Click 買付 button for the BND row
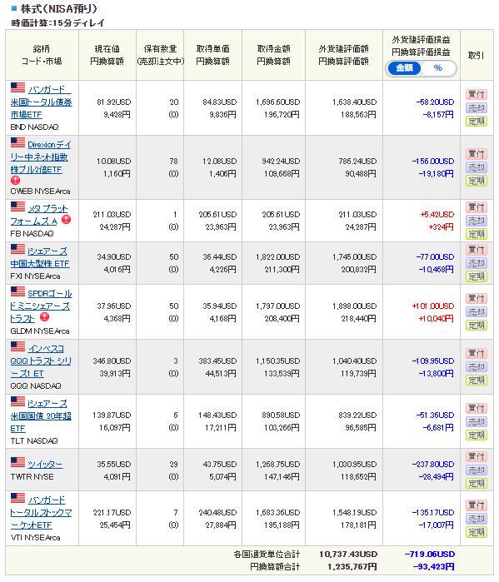This screenshot has height=582, width=499. 477,95
